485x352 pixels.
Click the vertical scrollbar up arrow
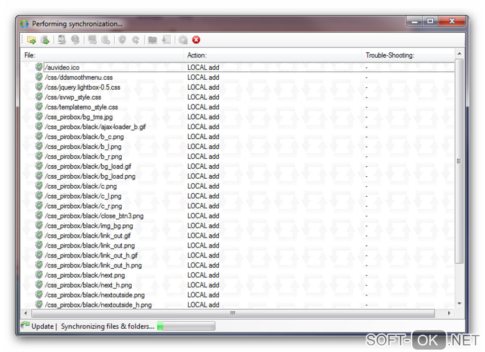pos(459,54)
